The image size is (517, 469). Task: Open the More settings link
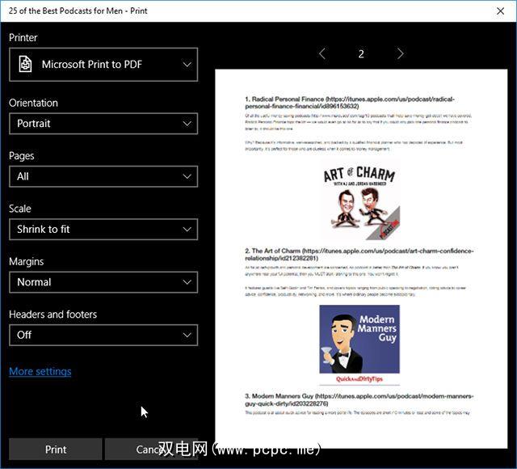click(x=40, y=371)
